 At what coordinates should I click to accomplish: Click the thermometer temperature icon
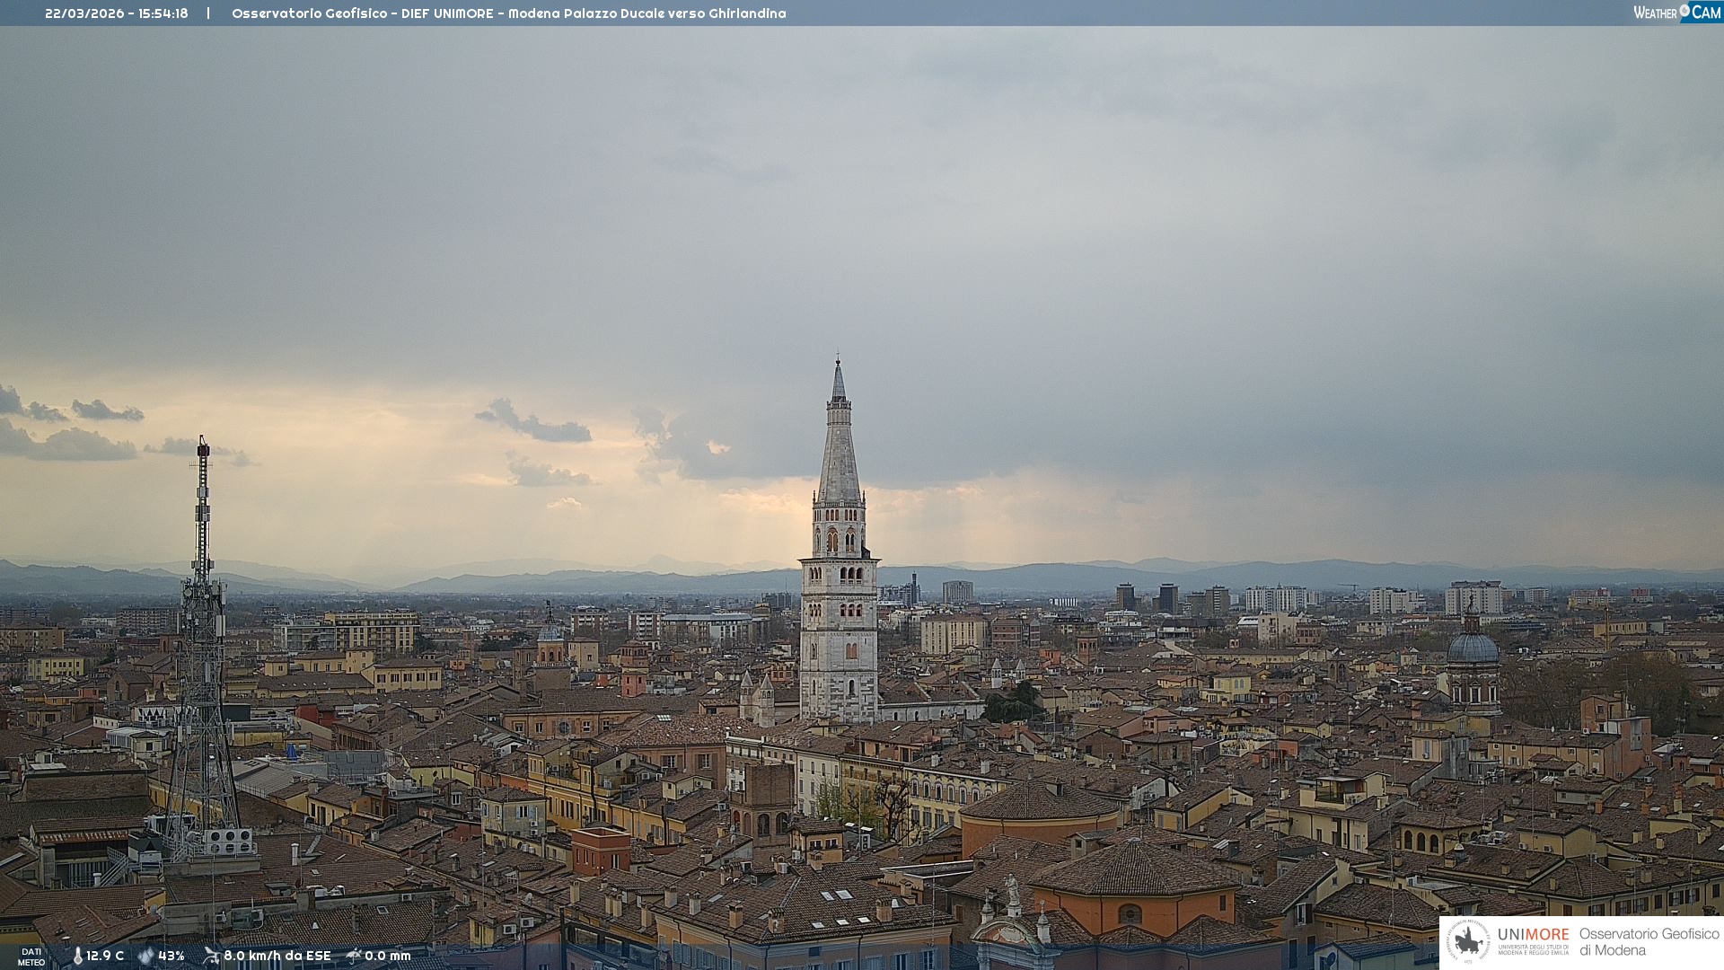coord(77,956)
